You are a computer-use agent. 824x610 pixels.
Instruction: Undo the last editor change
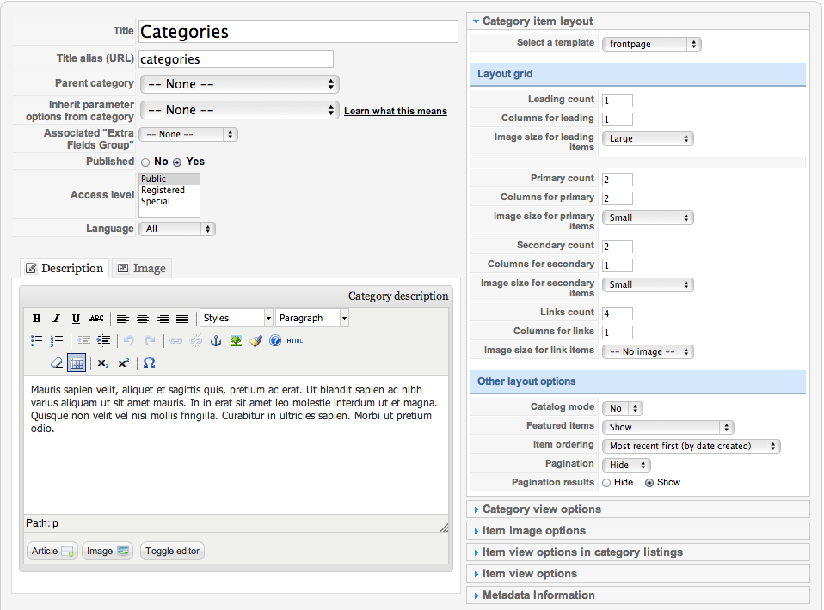click(129, 341)
